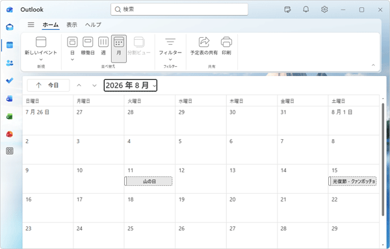Open the red Microsoft 365 app icon in sidebar
Image resolution: width=390 pixels, height=249 pixels.
[10, 134]
